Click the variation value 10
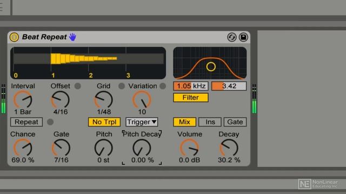Viewport: 346px width, 194px height. point(142,112)
